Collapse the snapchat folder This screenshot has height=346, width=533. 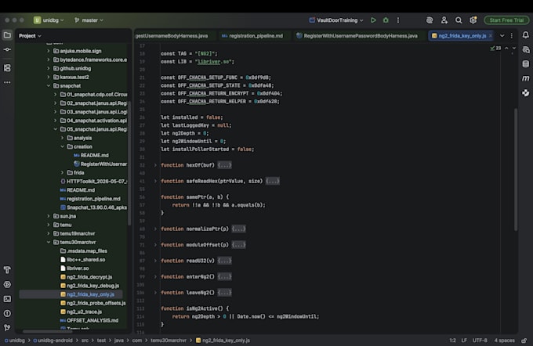pyautogui.click(x=49, y=86)
